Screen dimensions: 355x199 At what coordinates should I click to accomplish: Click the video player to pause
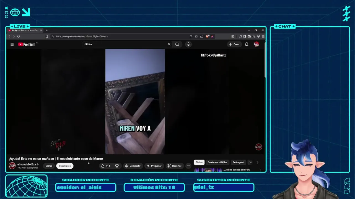135,101
